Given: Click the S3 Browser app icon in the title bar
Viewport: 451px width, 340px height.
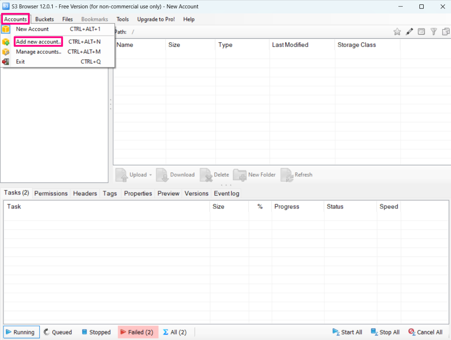Looking at the screenshot, I should tap(6, 6).
